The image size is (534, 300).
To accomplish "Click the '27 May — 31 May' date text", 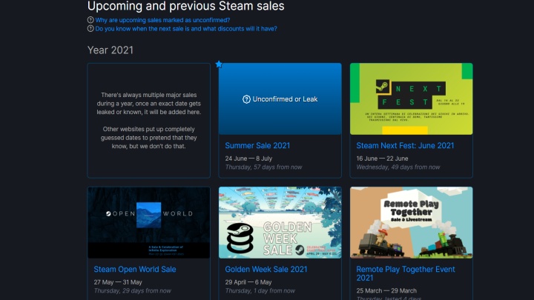I will (x=118, y=282).
